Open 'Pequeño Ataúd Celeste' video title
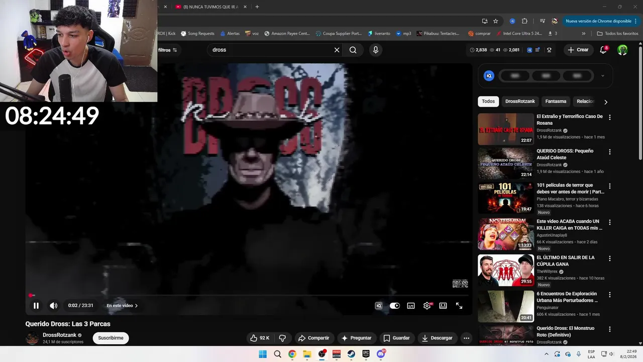Image resolution: width=643 pixels, height=362 pixels. (x=565, y=154)
